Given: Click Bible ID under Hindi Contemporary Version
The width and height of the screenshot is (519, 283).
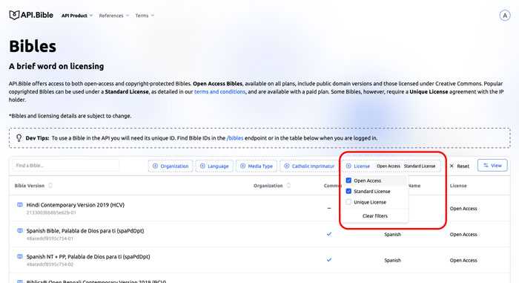Looking at the screenshot, I should [x=51, y=212].
